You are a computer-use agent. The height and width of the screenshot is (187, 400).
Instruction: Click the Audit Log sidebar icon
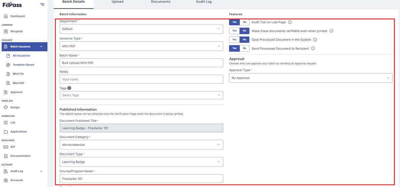[6, 171]
